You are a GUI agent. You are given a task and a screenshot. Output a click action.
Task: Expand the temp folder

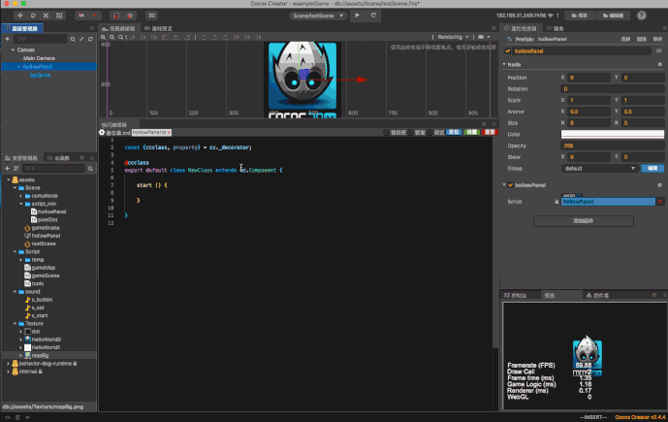[21, 260]
